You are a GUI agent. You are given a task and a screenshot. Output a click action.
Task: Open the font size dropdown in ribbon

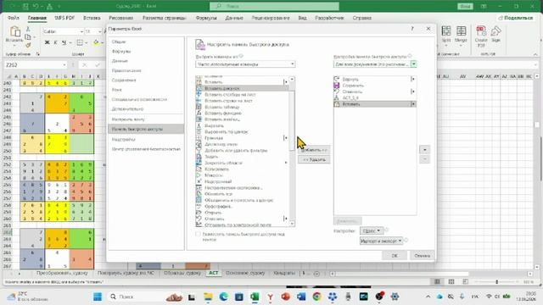coord(100,31)
